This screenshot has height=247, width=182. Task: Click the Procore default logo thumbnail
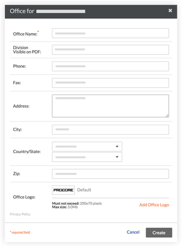click(x=63, y=190)
